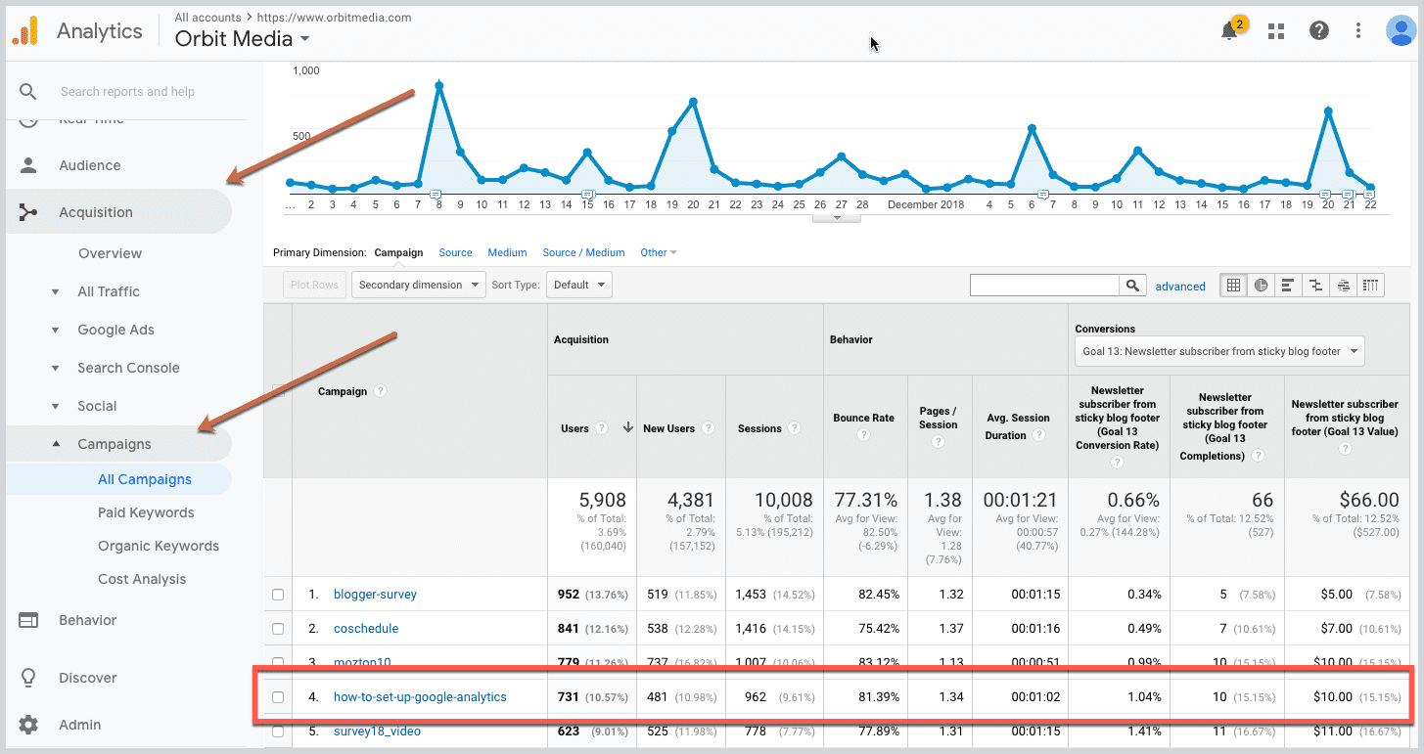The height and width of the screenshot is (754, 1424).
Task: Set primary dimension to Medium
Action: [x=507, y=252]
